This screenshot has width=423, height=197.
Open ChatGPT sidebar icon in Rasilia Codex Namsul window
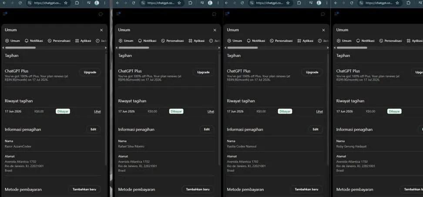(227, 13)
